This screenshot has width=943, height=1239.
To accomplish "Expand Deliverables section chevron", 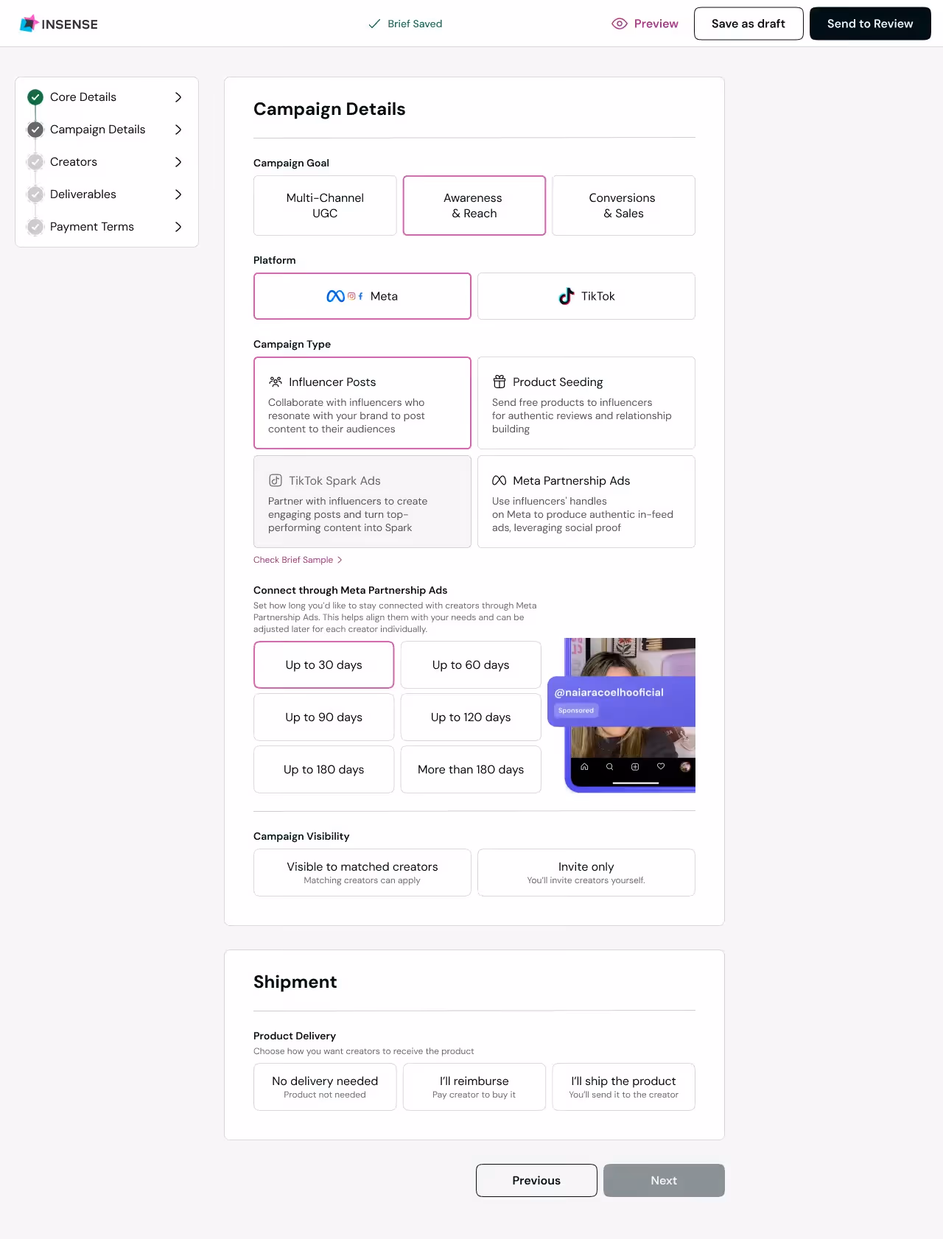I will pyautogui.click(x=178, y=194).
